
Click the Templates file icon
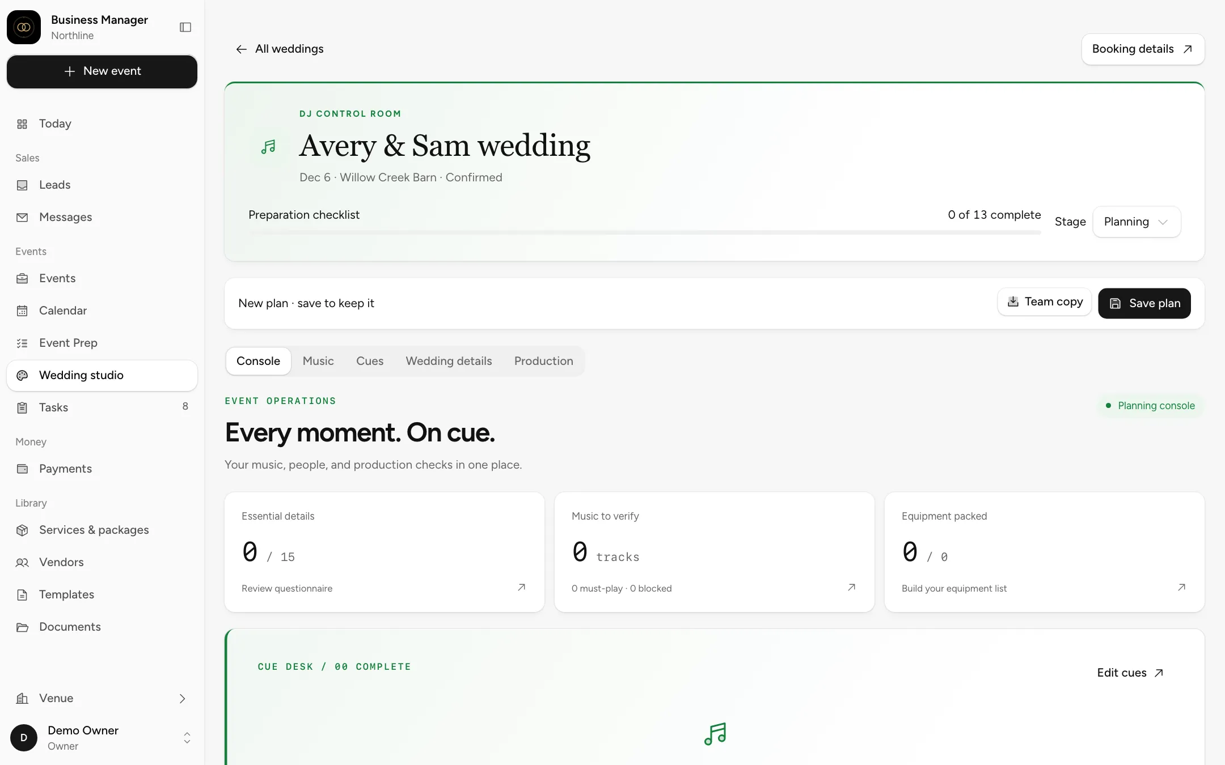click(22, 595)
